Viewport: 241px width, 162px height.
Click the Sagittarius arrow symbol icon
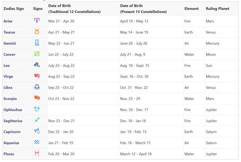pyautogui.click(x=37, y=120)
